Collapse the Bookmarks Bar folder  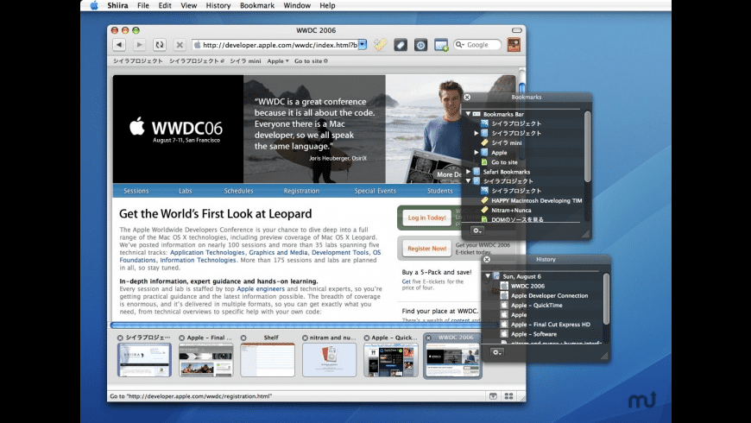click(x=469, y=114)
